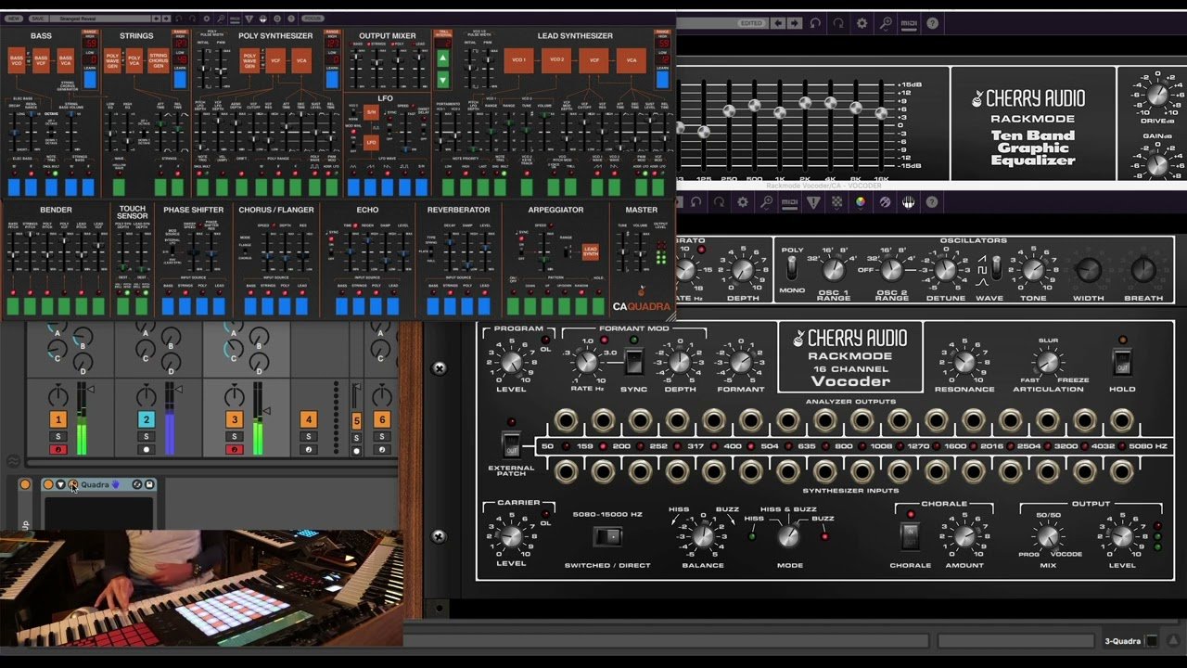The image size is (1187, 668).
Task: Click the checkerboard icon in Vocoder toolbar
Action: coord(837,201)
